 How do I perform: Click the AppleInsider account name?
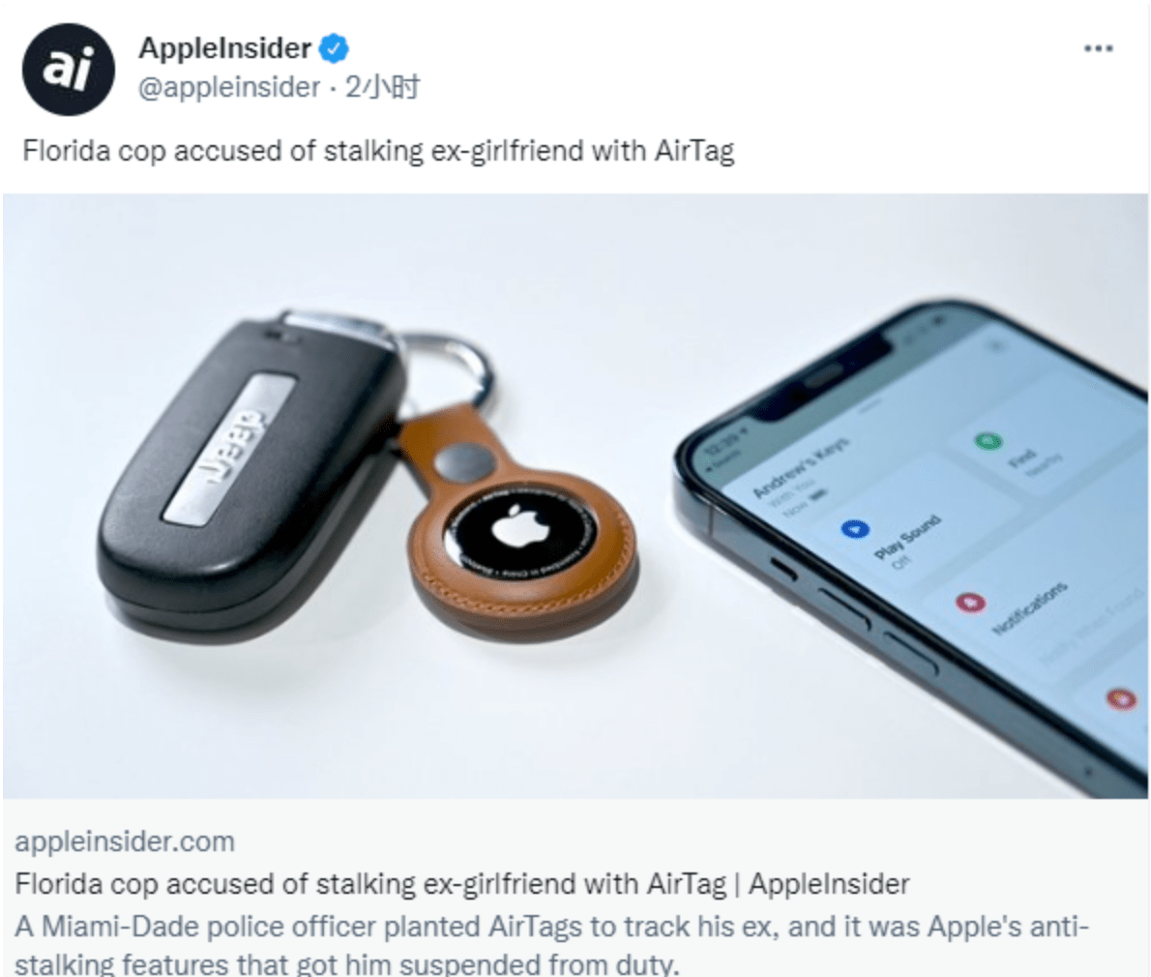[224, 48]
